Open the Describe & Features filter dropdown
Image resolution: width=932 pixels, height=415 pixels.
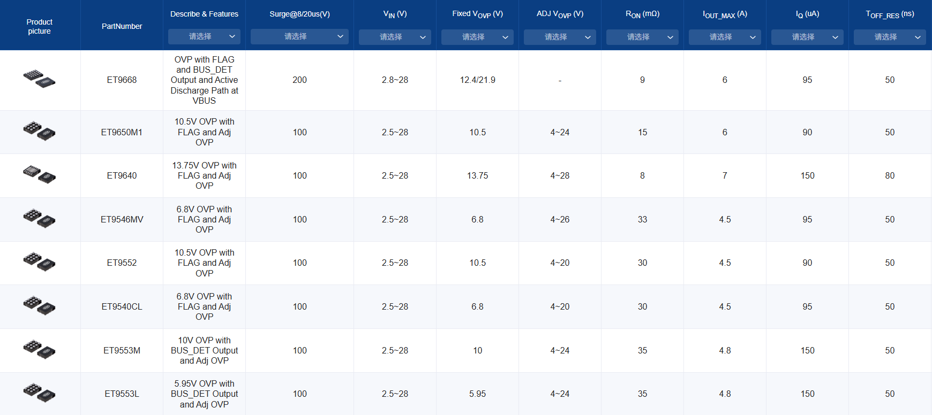pos(204,36)
